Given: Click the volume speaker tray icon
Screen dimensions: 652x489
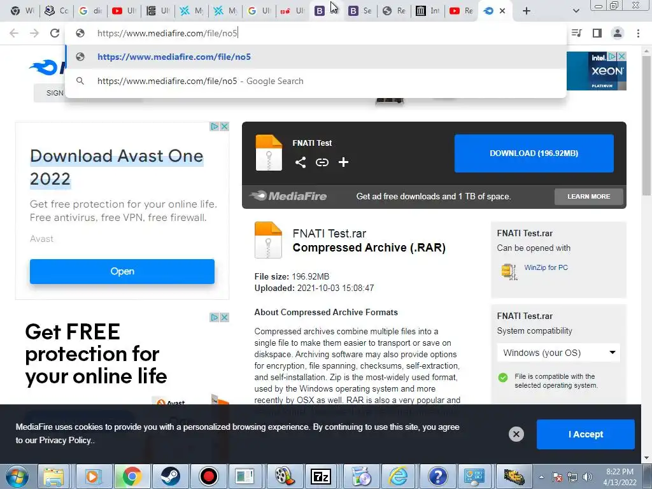Looking at the screenshot, I should pos(588,477).
